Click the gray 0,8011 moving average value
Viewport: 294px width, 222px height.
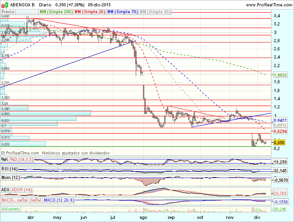click(x=280, y=125)
